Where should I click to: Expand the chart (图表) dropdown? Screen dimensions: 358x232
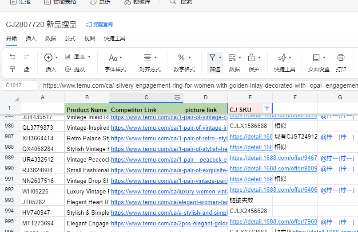click(78, 57)
